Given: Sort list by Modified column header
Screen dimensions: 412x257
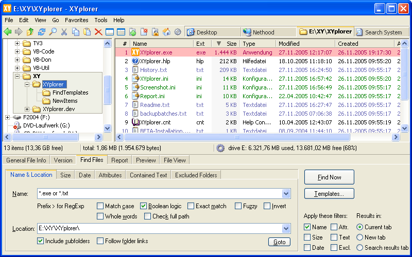Looking at the screenshot, I should point(305,44).
